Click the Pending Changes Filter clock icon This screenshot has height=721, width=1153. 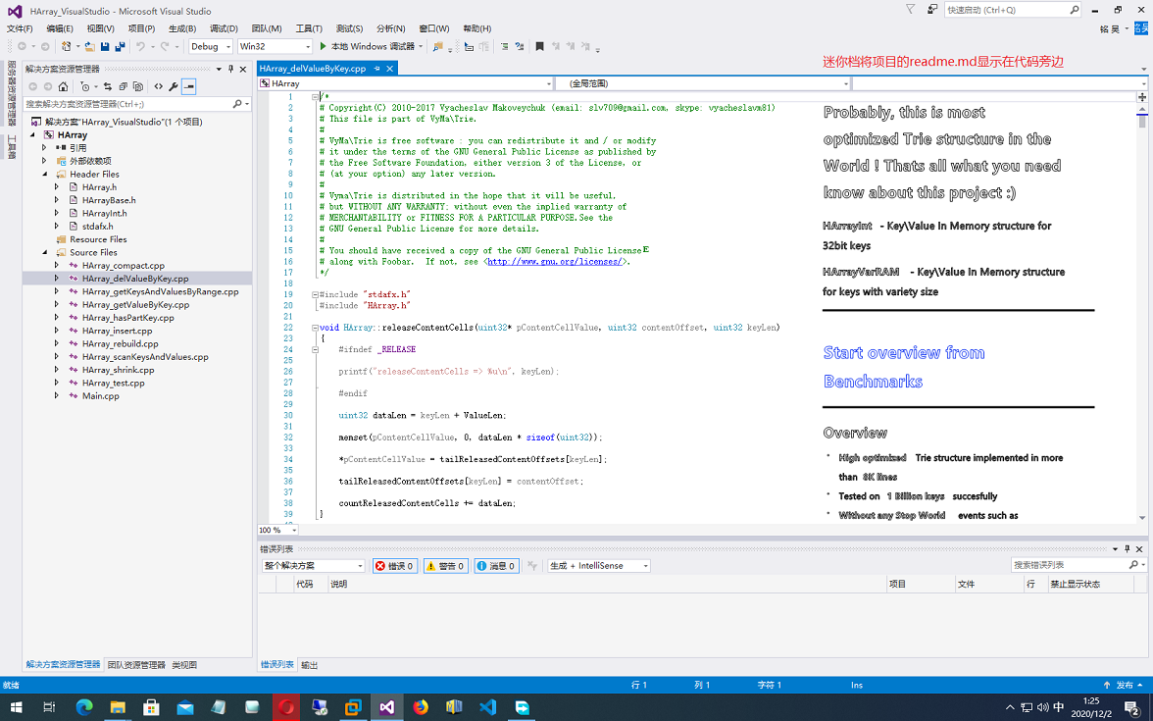tap(85, 86)
